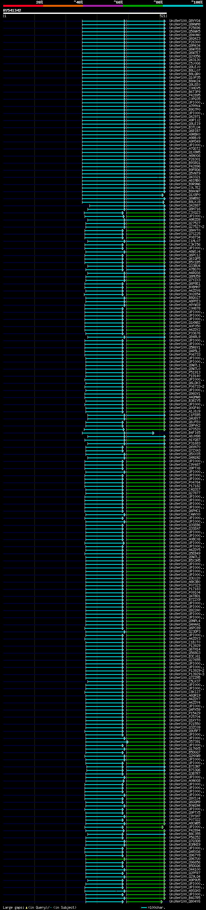Select the query name AV541342
This screenshot has width=206, height=910.
12,11
